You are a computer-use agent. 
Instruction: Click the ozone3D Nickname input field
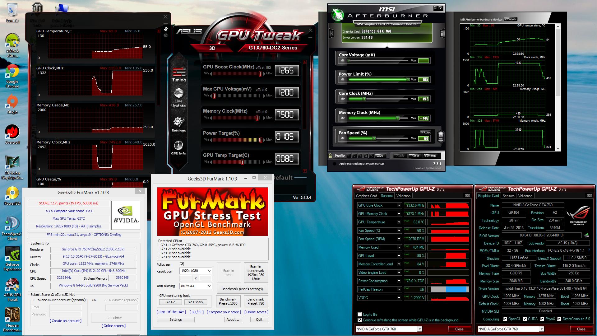(x=121, y=308)
